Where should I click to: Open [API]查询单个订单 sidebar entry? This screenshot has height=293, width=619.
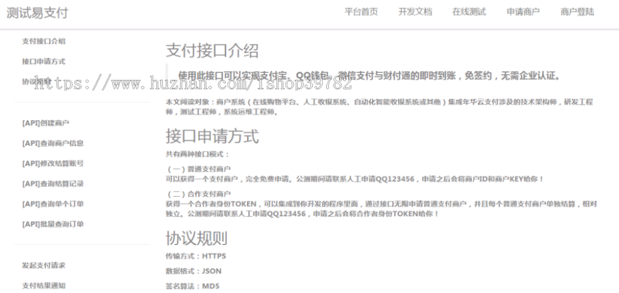[53, 204]
